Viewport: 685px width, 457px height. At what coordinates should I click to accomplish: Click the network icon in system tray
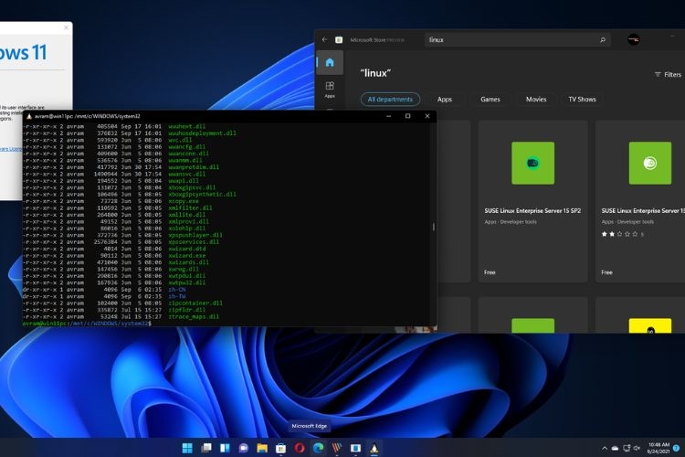[x=627, y=448]
